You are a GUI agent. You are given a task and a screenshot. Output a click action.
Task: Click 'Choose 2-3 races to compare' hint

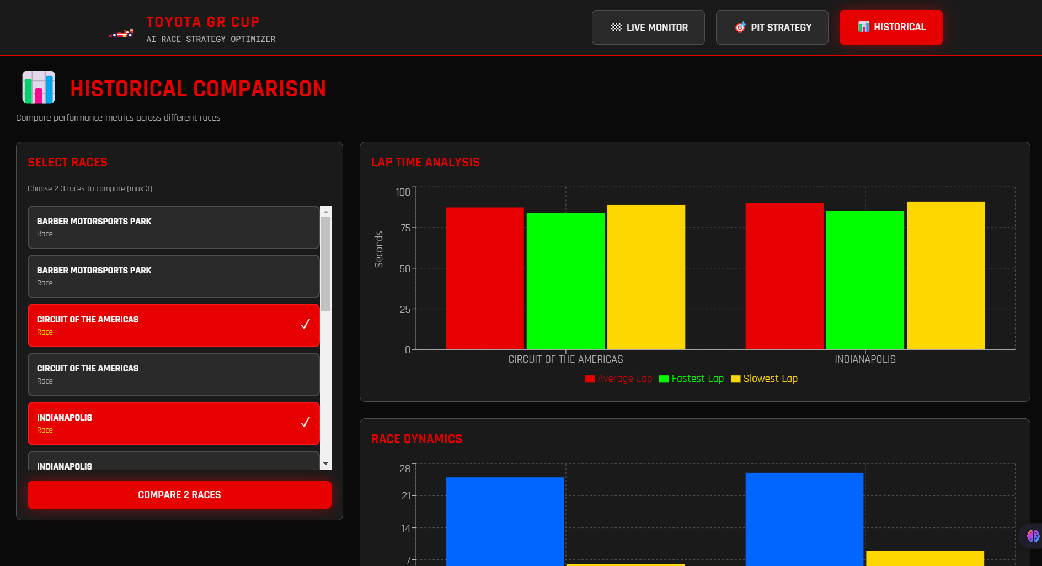[x=90, y=188]
